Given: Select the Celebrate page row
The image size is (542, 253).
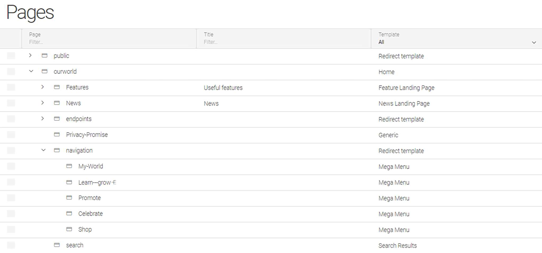Looking at the screenshot, I should click(x=90, y=214).
